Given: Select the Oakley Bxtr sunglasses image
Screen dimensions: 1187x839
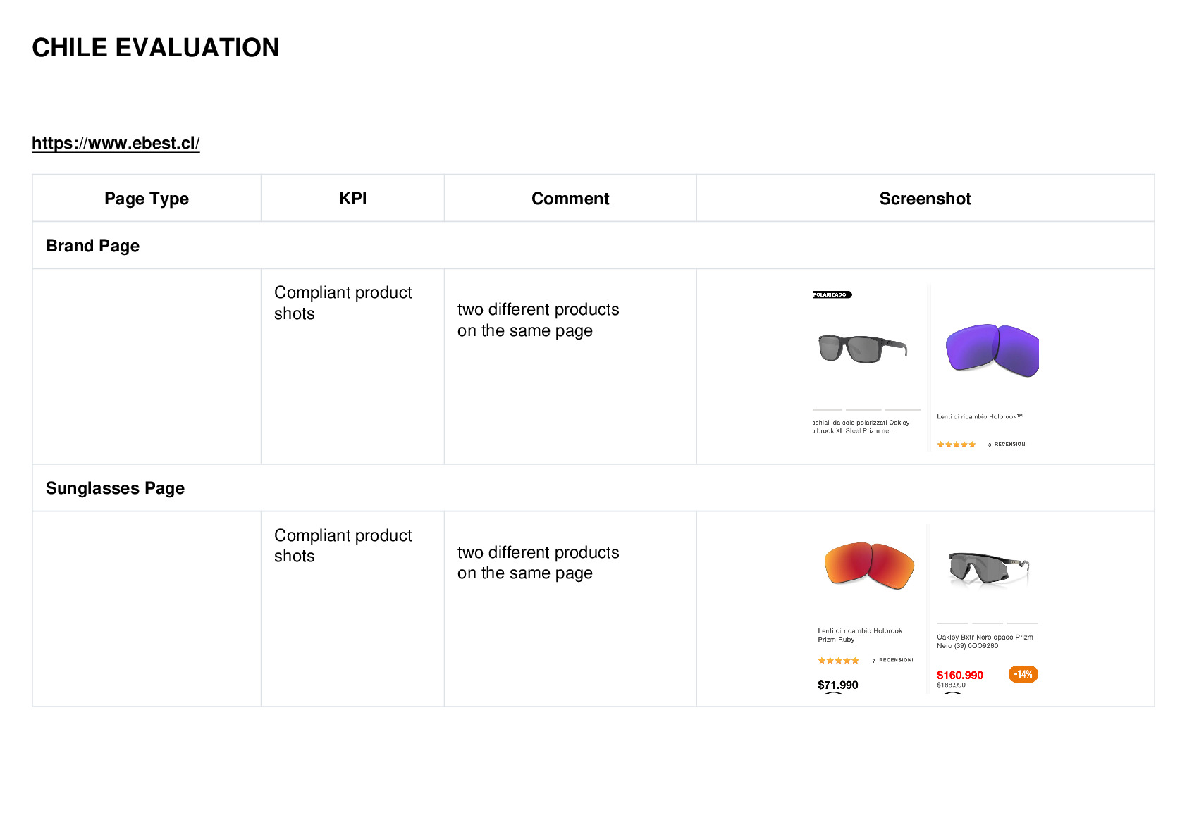Looking at the screenshot, I should (x=988, y=569).
